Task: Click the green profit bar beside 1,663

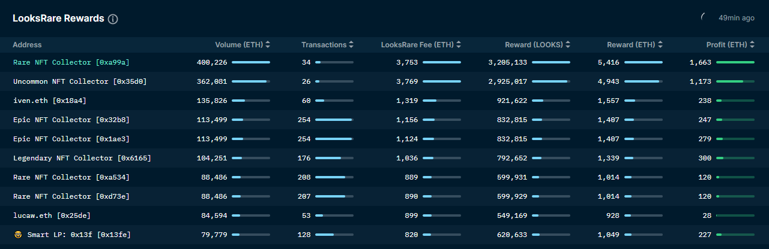Action: [735, 62]
